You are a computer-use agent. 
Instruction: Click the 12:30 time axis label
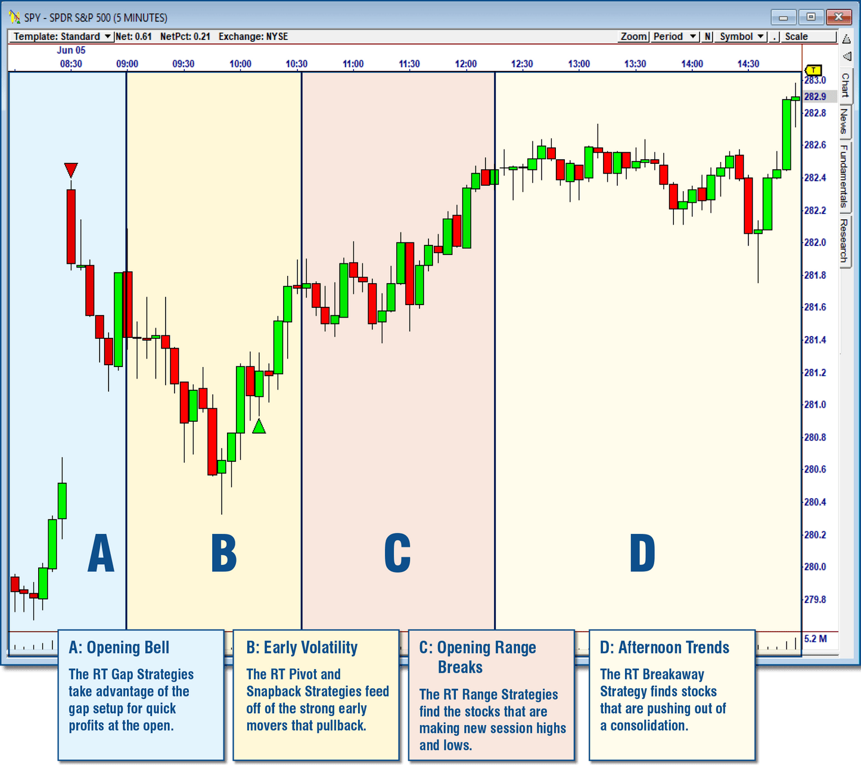[522, 64]
